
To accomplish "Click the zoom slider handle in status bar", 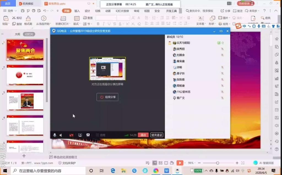I will click(x=218, y=163).
